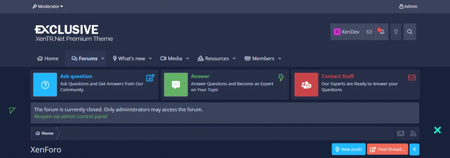Dismiss overlay with teal X icon
450x158 pixels.
(437, 130)
